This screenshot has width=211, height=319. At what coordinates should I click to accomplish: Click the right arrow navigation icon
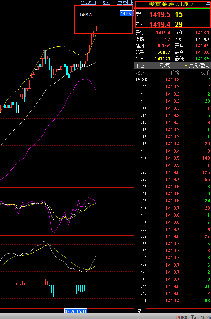pyautogui.click(x=125, y=2)
